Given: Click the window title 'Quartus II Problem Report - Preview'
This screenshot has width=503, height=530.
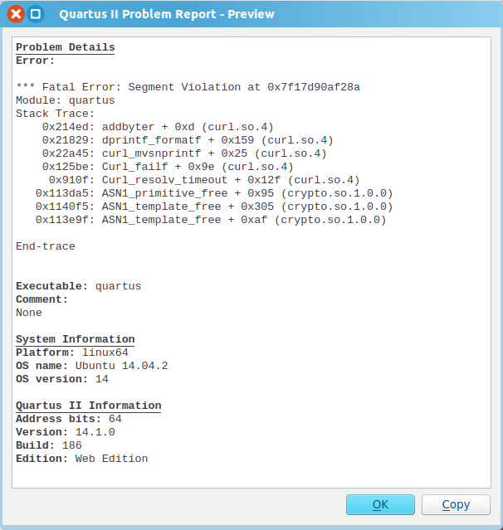Looking at the screenshot, I should pyautogui.click(x=167, y=14).
